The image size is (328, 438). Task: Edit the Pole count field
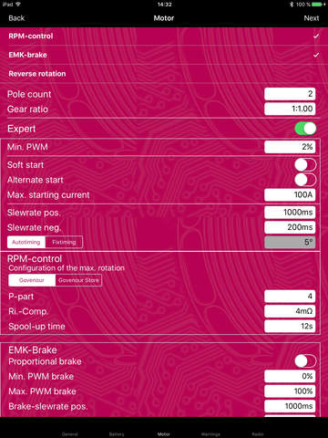tap(290, 94)
